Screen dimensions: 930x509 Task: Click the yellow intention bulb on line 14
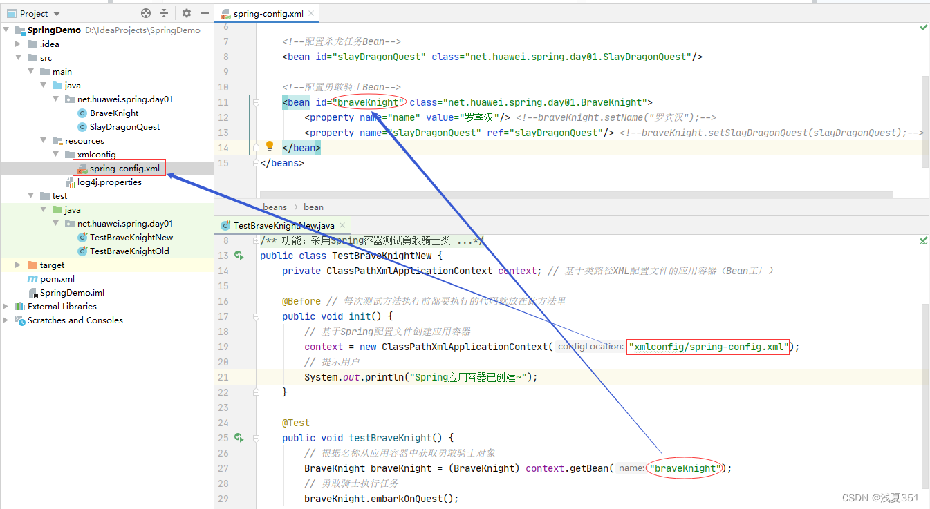point(270,146)
